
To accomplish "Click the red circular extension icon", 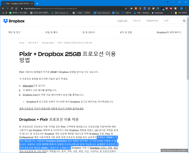I will click(171, 8).
